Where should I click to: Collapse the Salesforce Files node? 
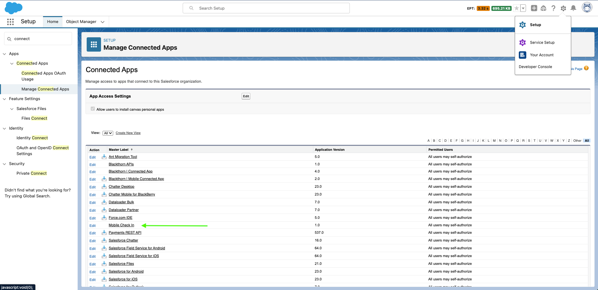[12, 109]
